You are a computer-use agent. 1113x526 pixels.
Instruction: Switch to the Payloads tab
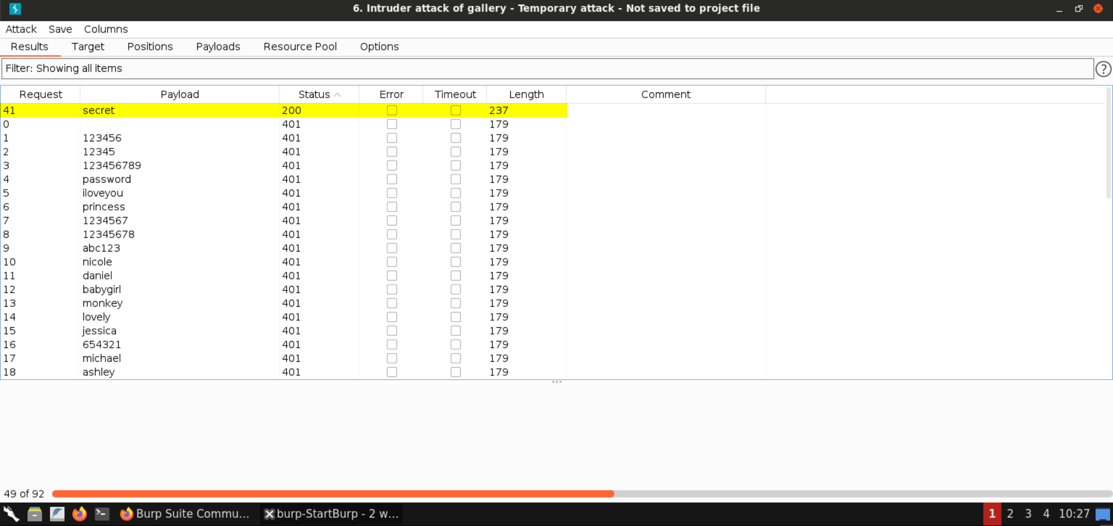(218, 46)
